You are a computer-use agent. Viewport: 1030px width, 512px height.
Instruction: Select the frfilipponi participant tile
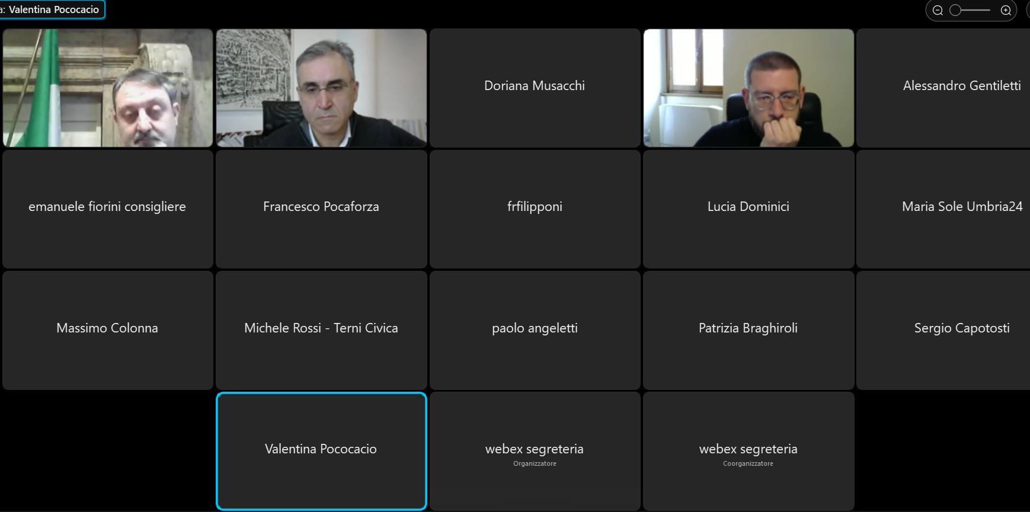pyautogui.click(x=535, y=209)
